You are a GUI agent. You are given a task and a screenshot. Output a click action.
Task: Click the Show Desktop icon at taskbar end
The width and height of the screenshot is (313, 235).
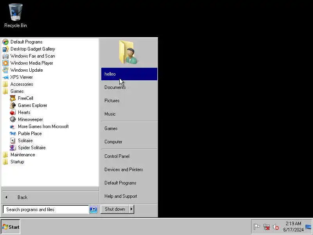coord(309,227)
